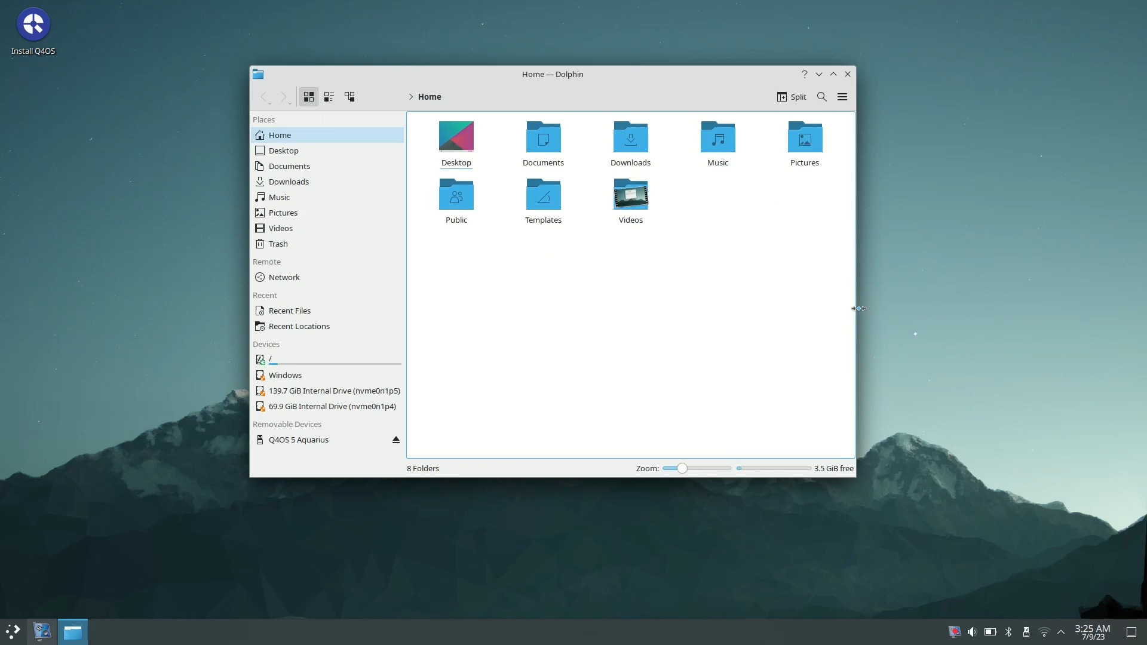Select the Windows device entry
1147x645 pixels.
(327, 375)
